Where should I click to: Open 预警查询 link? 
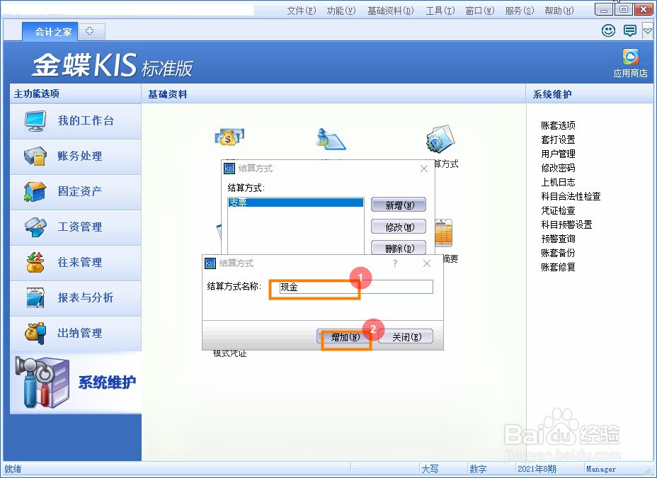(558, 239)
